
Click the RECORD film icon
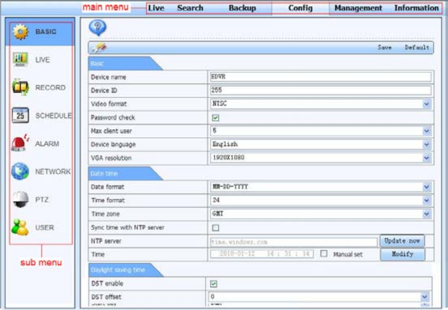click(20, 87)
